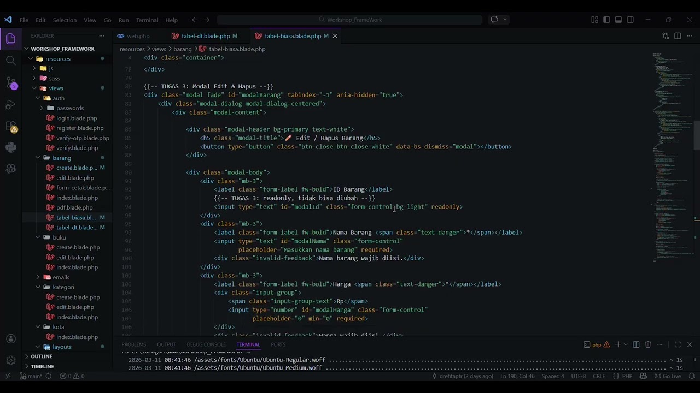Viewport: 700px width, 393px height.
Task: Click the main* branch in status bar
Action: pyautogui.click(x=31, y=376)
